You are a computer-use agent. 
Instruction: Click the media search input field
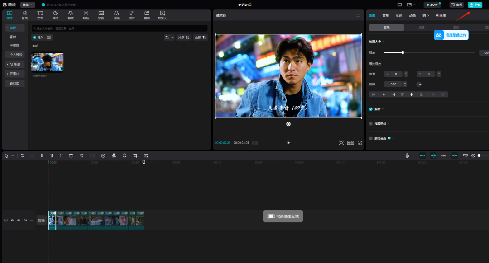[x=120, y=28]
